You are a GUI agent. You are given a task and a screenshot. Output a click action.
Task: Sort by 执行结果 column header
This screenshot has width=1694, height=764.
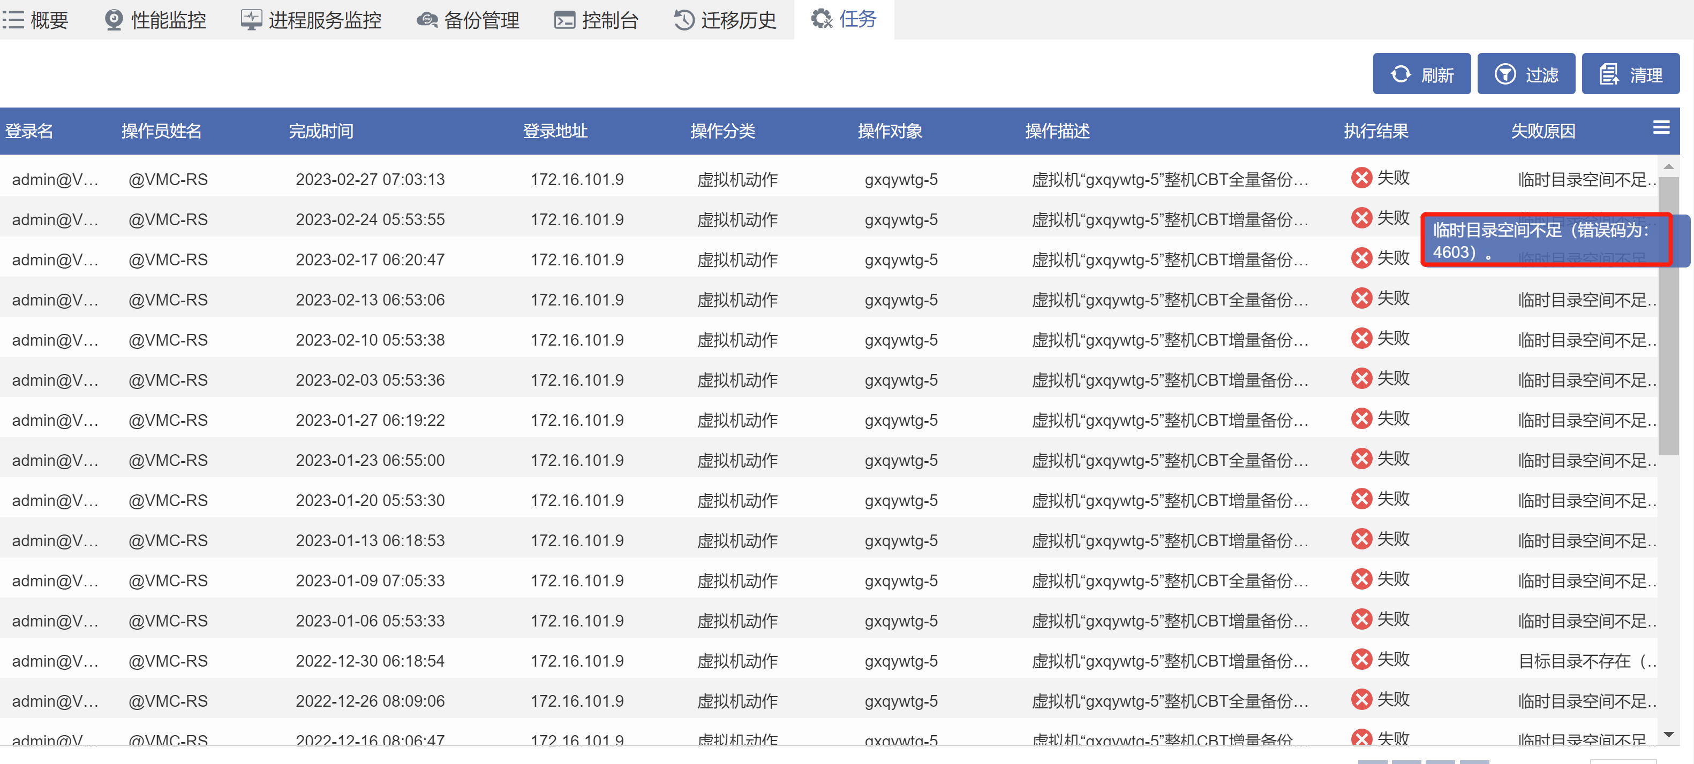tap(1376, 132)
